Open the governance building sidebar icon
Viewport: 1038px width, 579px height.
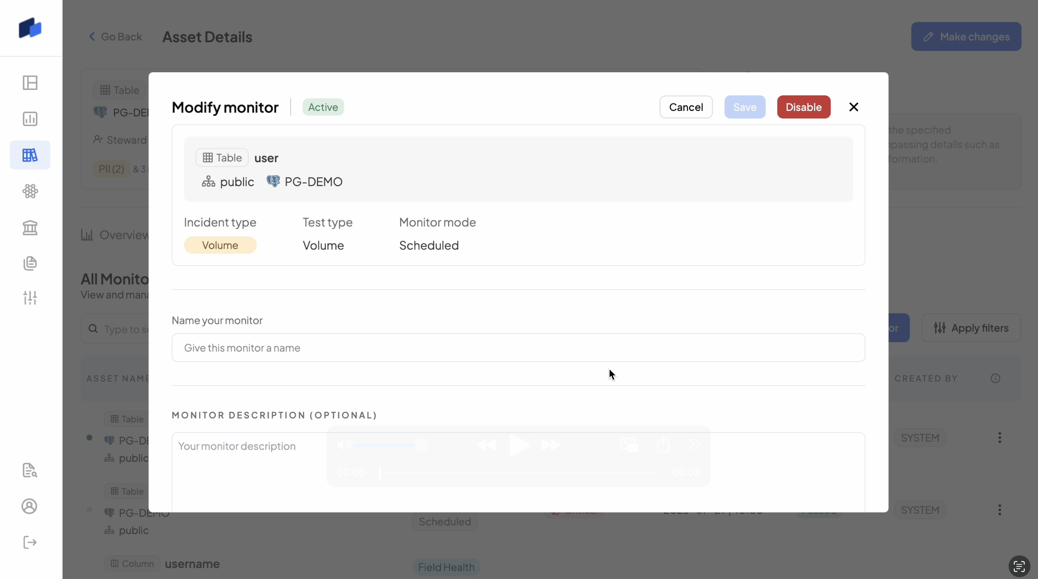pyautogui.click(x=30, y=227)
